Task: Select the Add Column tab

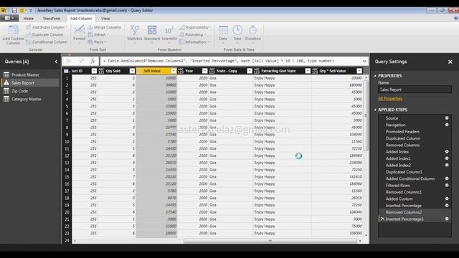Action: click(x=81, y=19)
